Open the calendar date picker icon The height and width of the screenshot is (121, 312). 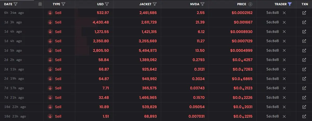(40, 4)
